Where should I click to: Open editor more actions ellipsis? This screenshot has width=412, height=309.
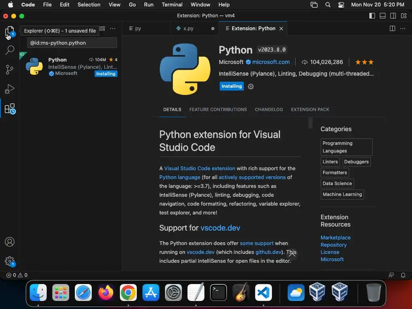pos(402,29)
